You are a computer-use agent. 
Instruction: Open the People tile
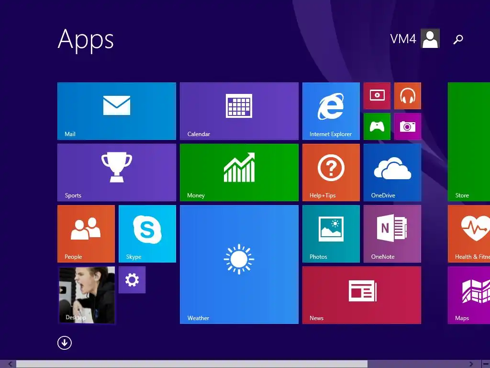(86, 234)
